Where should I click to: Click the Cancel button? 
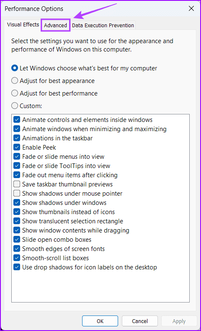tap(140, 321)
